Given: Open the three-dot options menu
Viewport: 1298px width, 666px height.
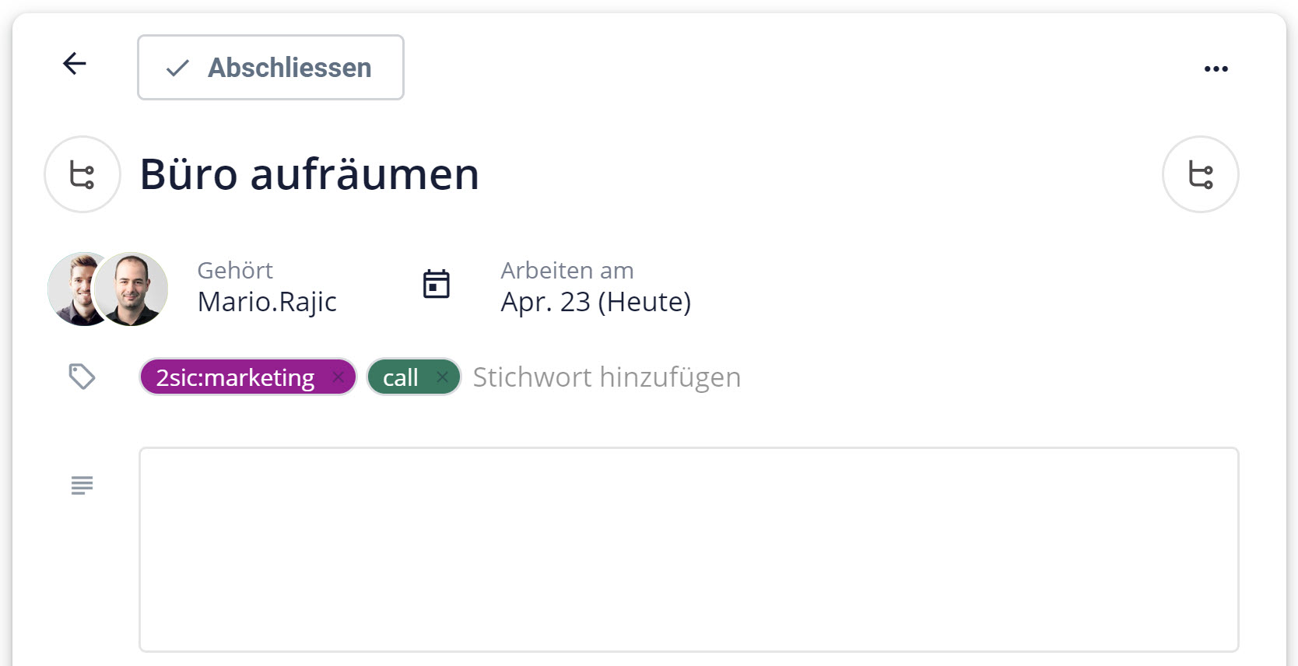Looking at the screenshot, I should [x=1216, y=68].
